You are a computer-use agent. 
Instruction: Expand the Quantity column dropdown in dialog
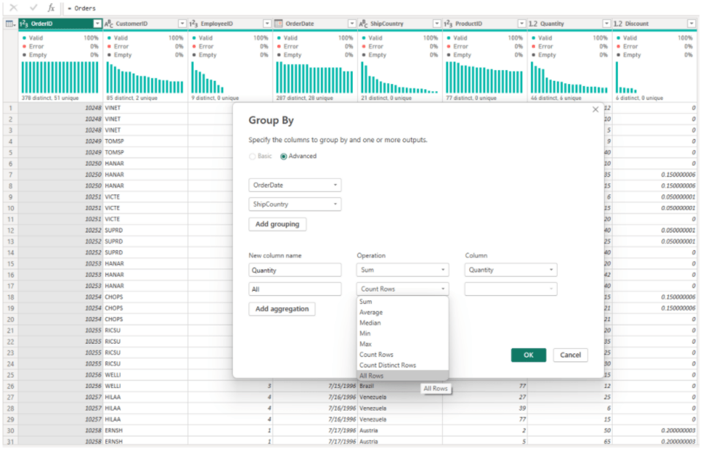pyautogui.click(x=510, y=270)
